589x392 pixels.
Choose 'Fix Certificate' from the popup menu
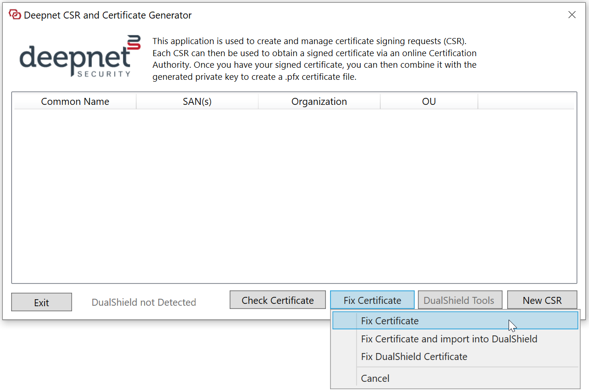coord(390,321)
